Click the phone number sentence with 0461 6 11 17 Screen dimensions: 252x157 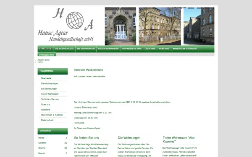click(122, 102)
